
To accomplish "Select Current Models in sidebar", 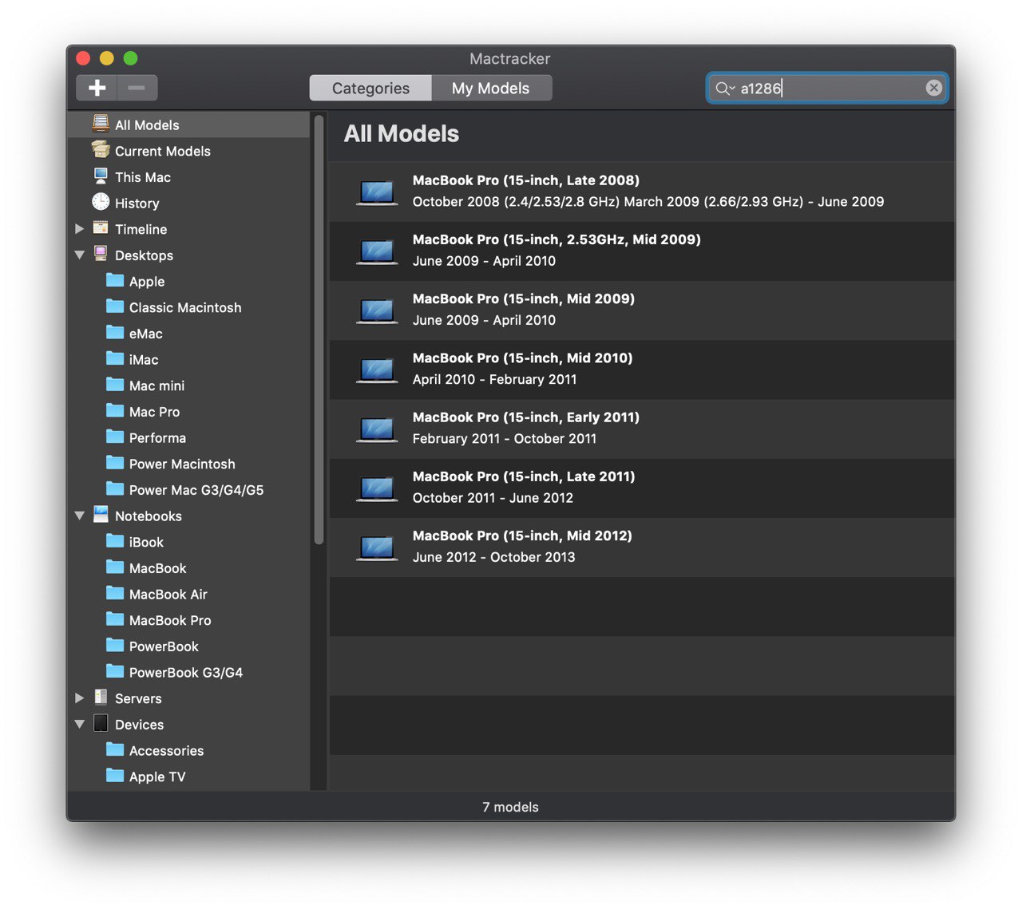I will [188, 151].
